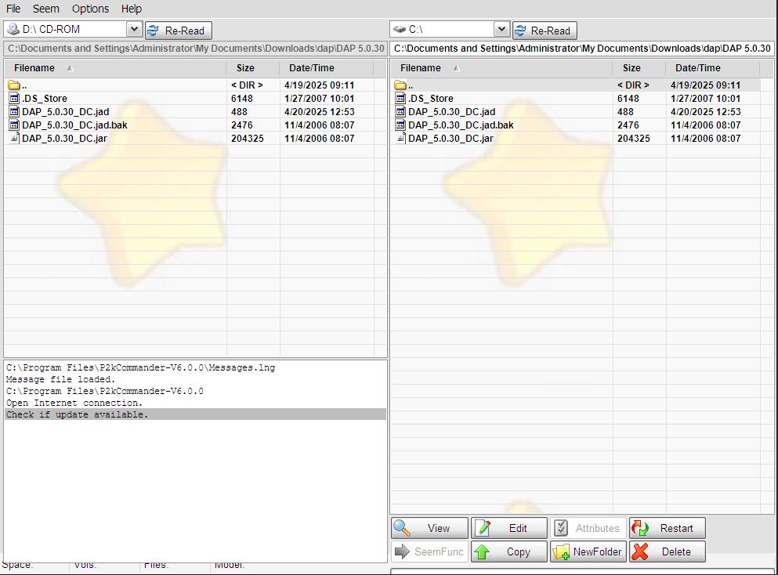Select DAP_5.0.30_DC.jad.bak filename in right panel
The height and width of the screenshot is (575, 778).
(461, 125)
